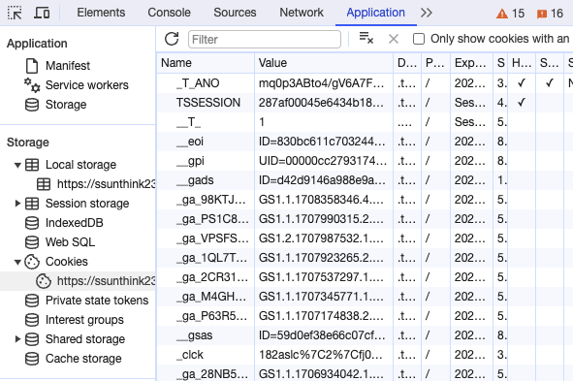
Task: Select the _T_ANO cookie row
Action: (x=365, y=83)
